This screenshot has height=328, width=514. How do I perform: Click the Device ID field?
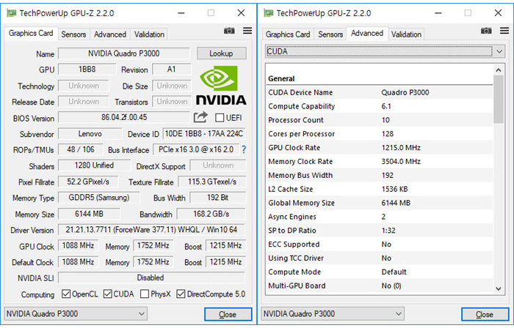tap(204, 134)
